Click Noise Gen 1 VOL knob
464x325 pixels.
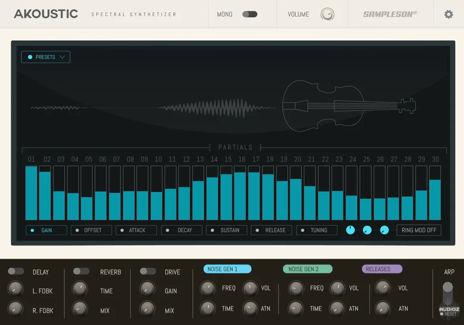point(250,288)
